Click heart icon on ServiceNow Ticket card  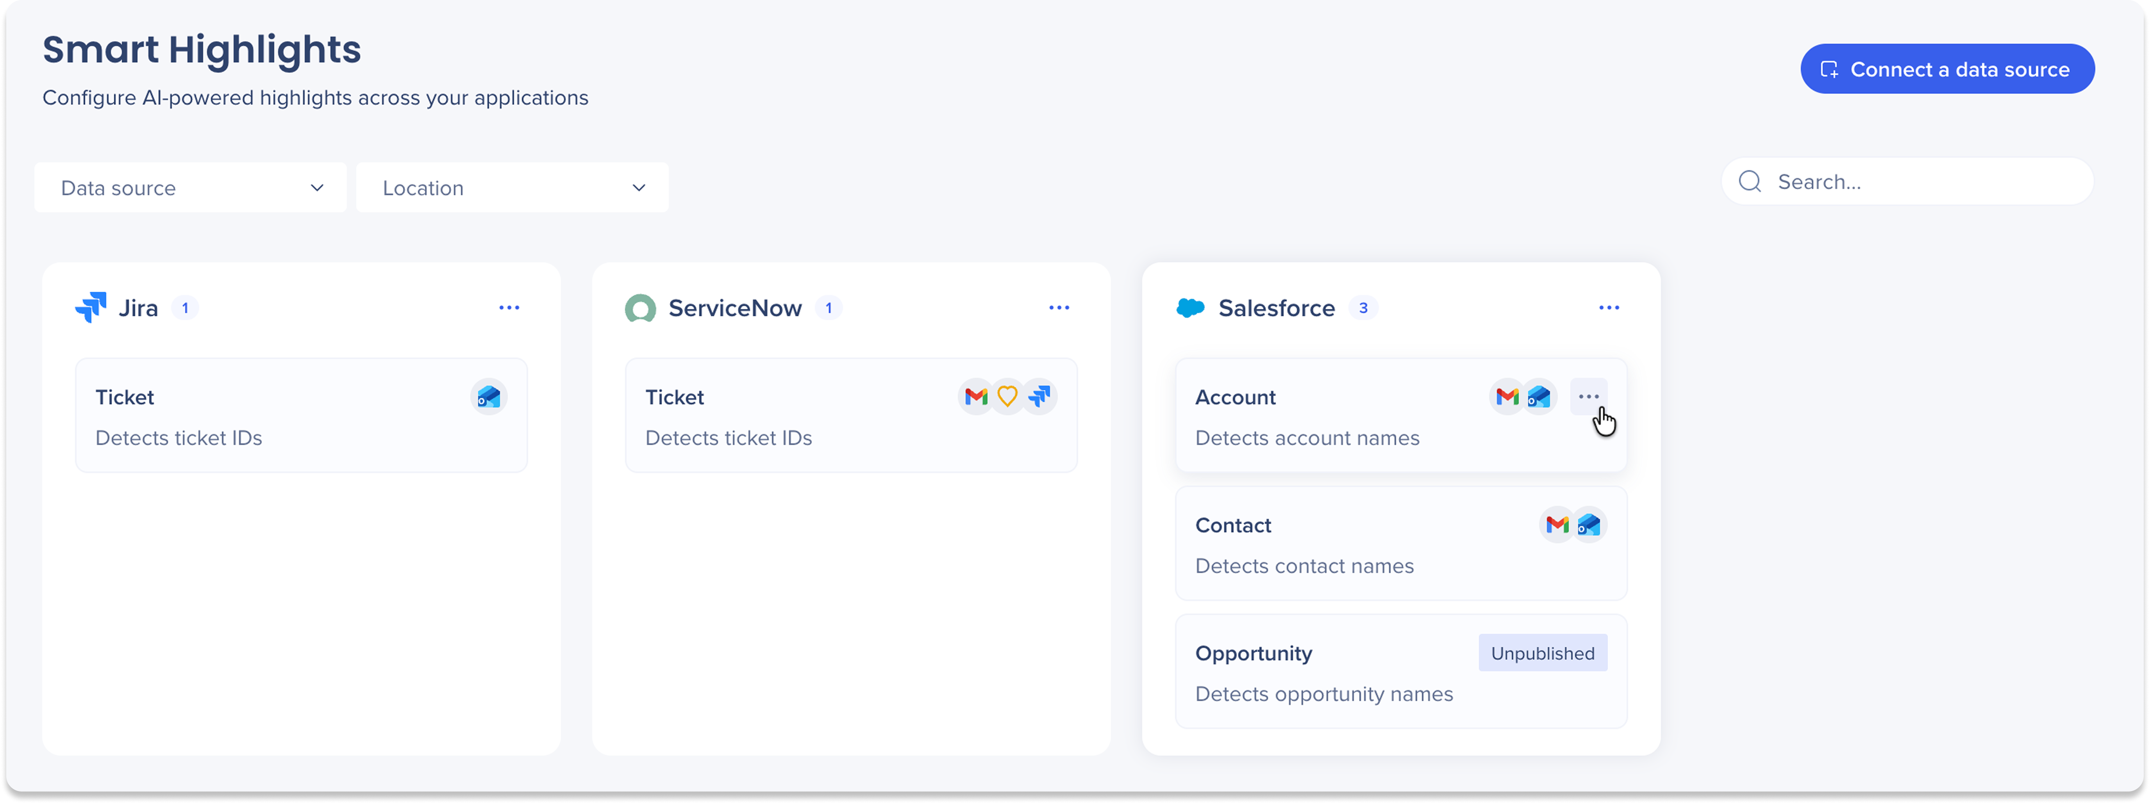pyautogui.click(x=1007, y=397)
